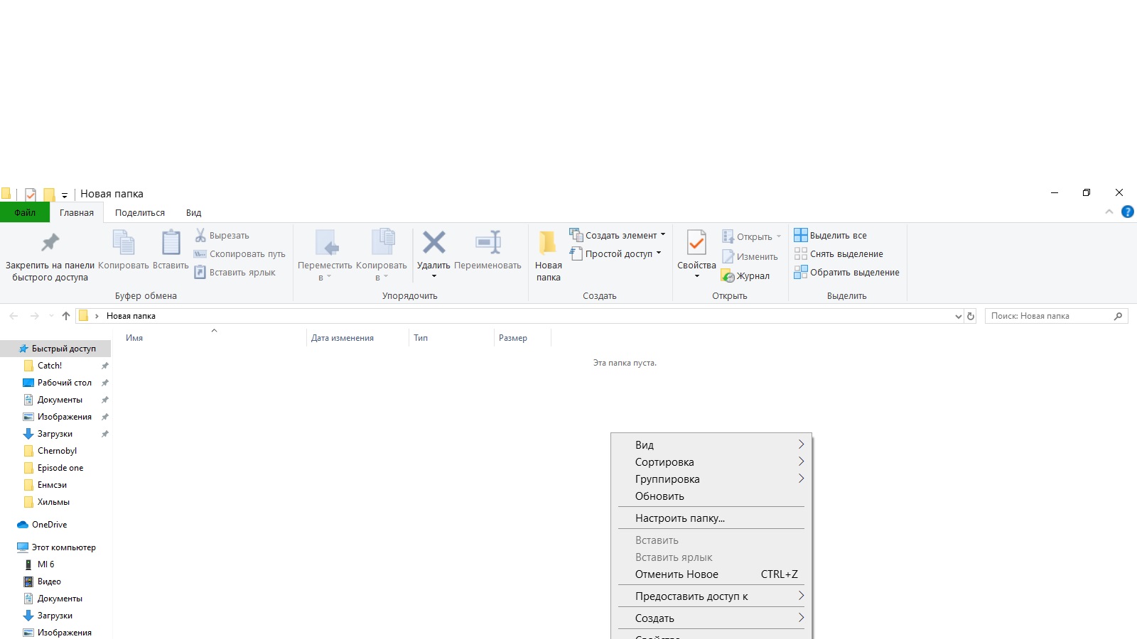Open Предоставить доступ к submenu
This screenshot has height=639, width=1137.
(x=711, y=596)
